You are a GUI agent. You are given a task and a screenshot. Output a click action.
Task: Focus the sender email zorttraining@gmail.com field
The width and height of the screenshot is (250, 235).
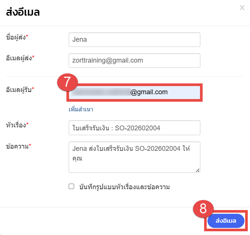[134, 60]
